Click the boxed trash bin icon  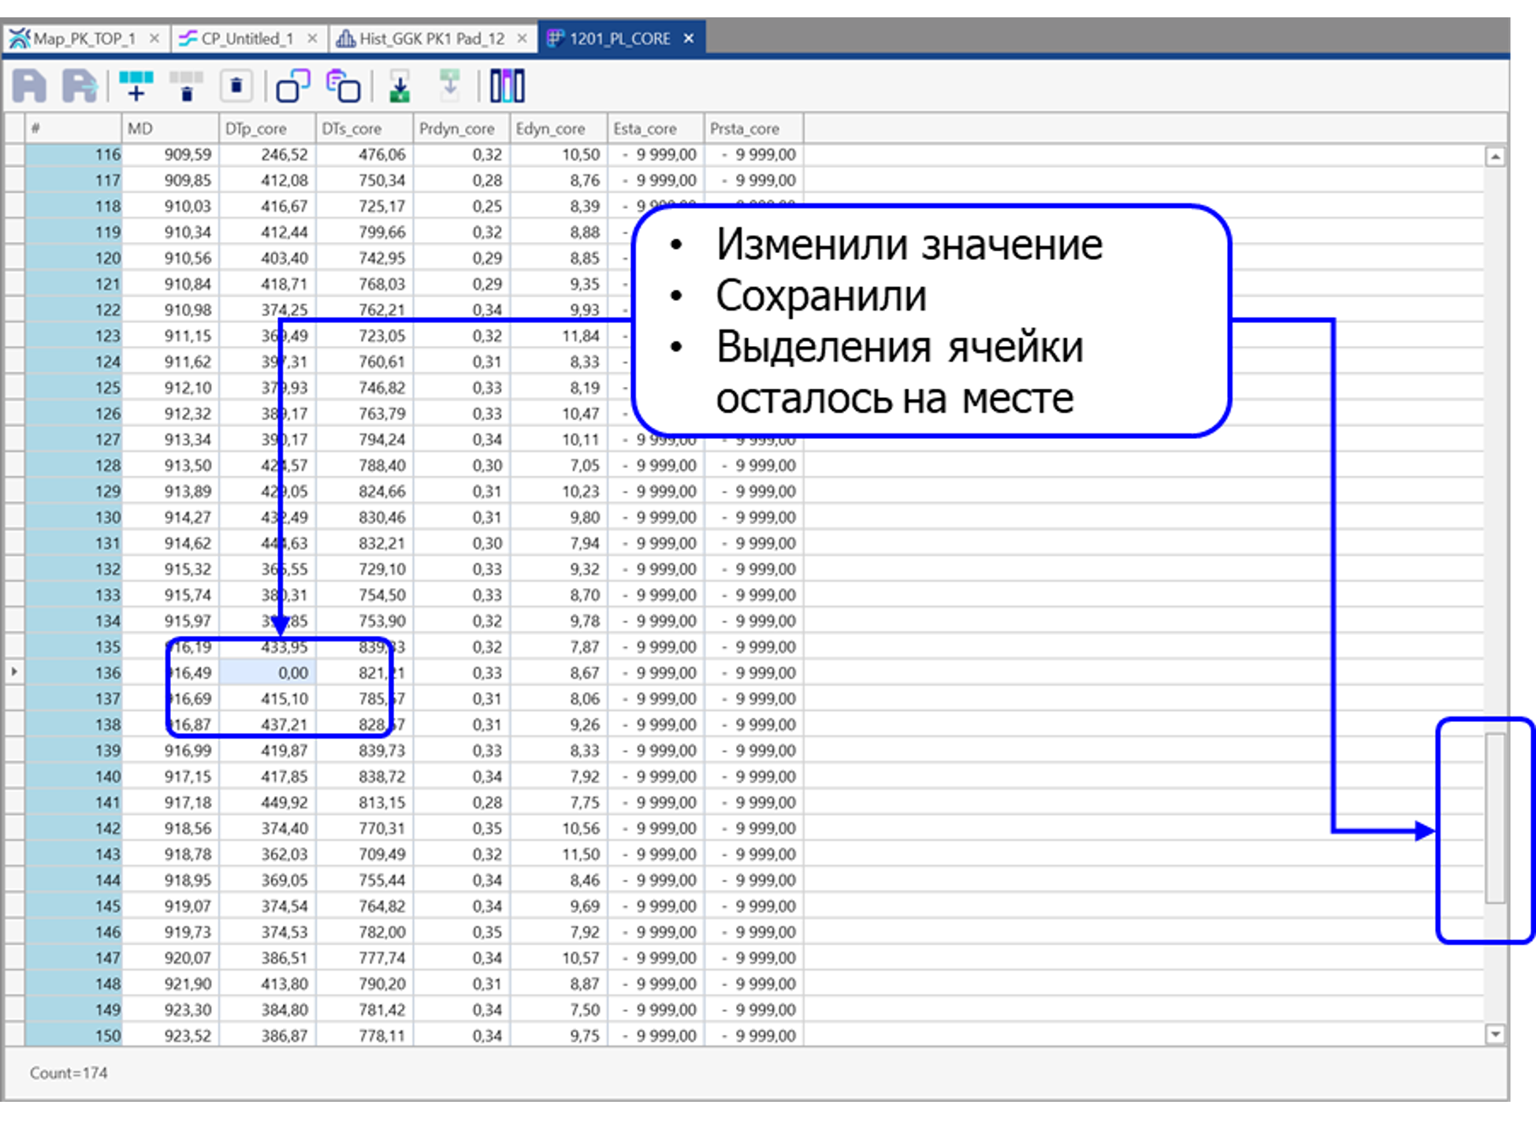236,86
